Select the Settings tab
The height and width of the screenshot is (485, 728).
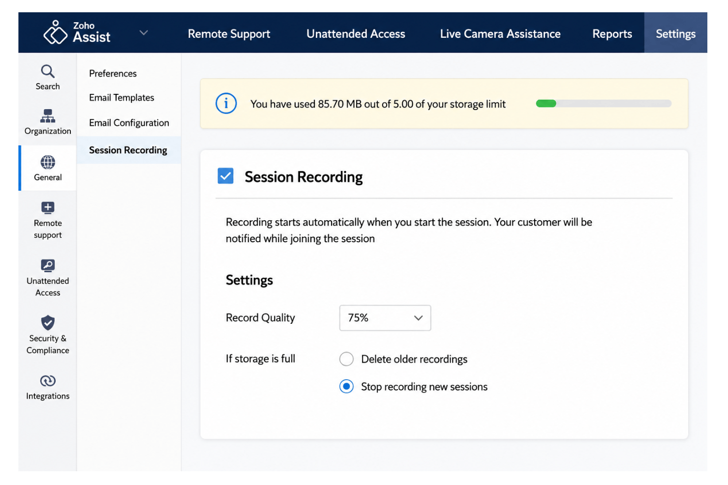pos(675,33)
